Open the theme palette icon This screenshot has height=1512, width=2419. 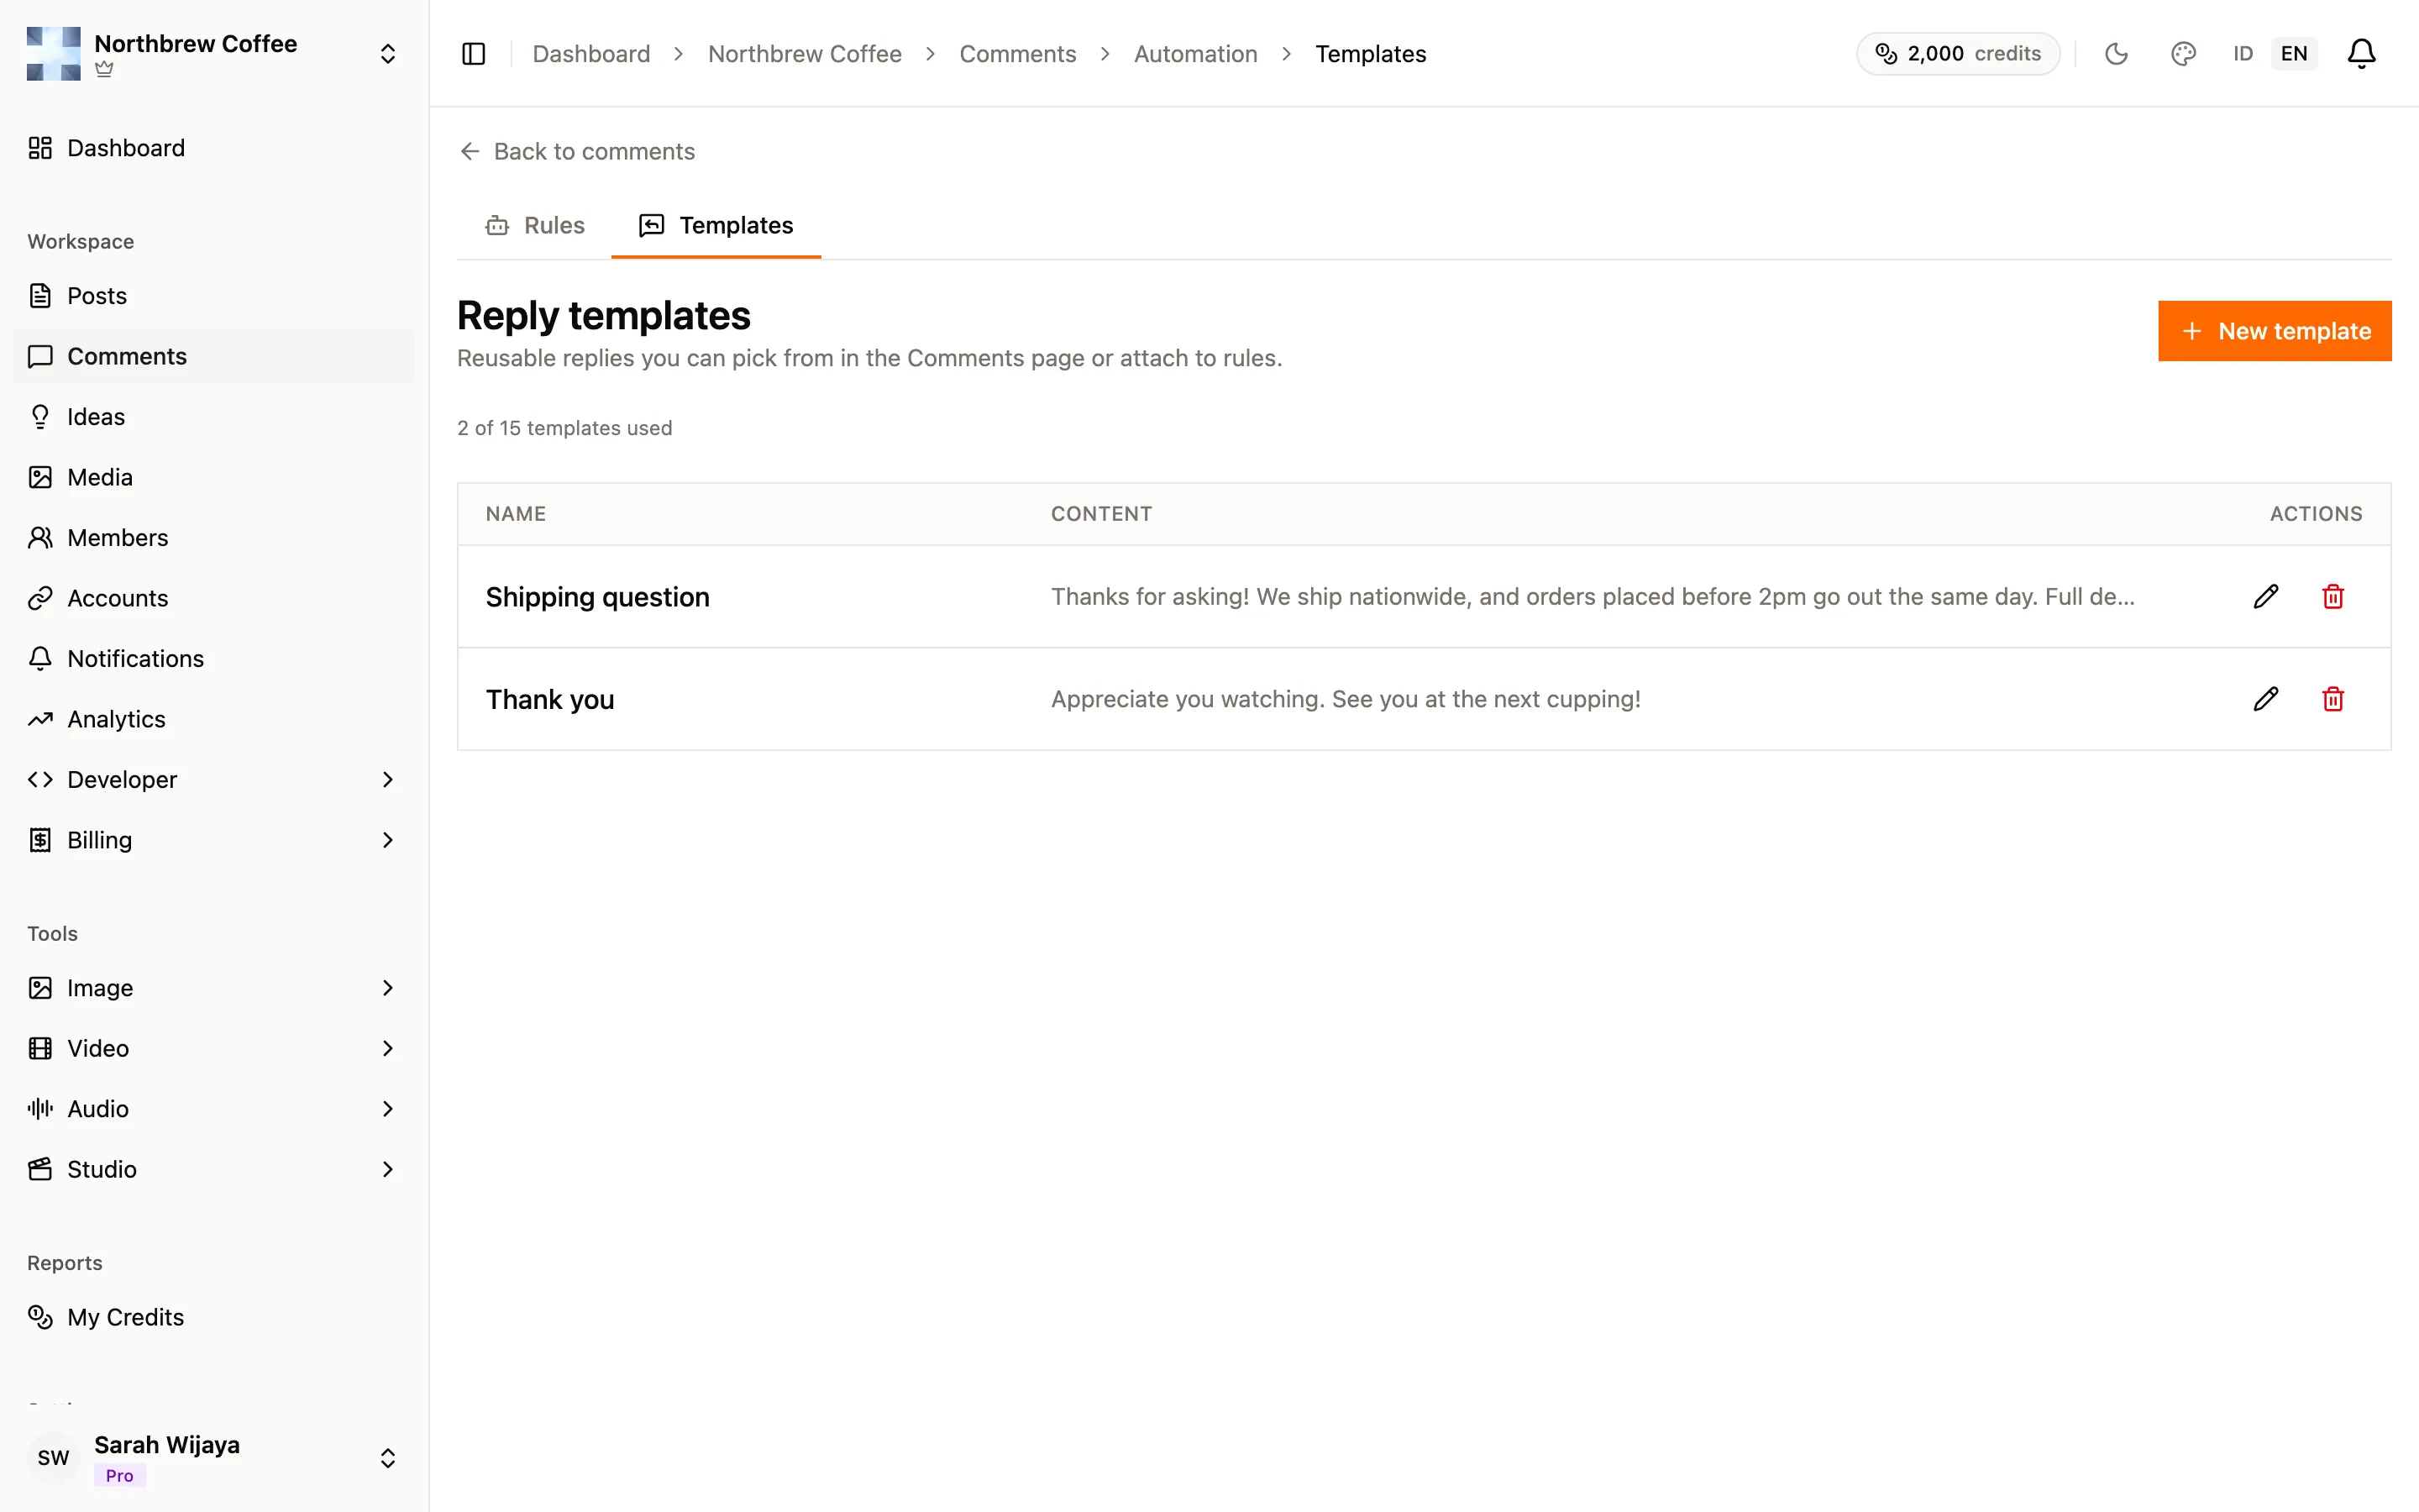[x=2183, y=54]
